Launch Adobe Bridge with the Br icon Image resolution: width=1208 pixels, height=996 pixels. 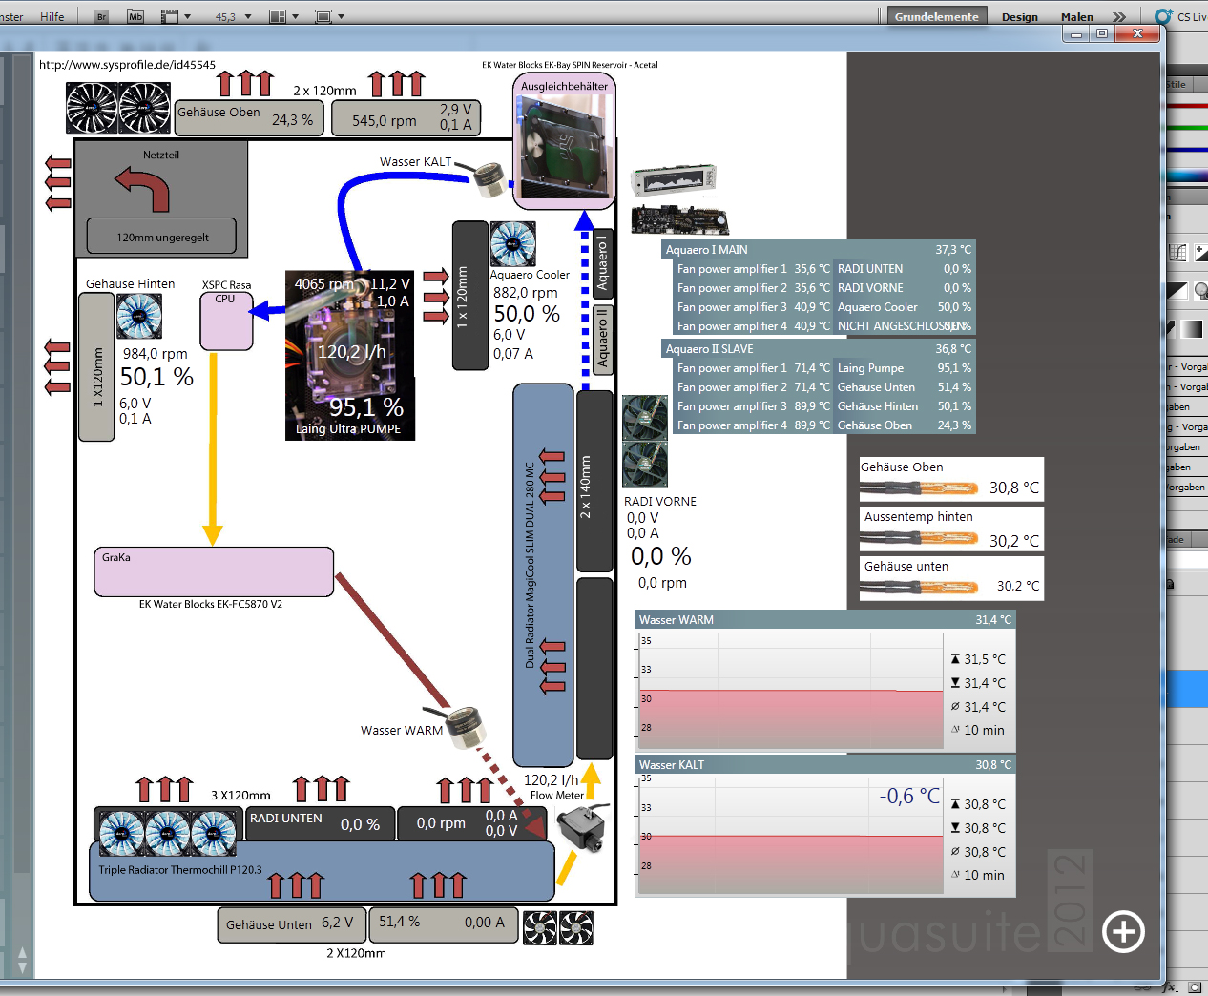coord(101,16)
